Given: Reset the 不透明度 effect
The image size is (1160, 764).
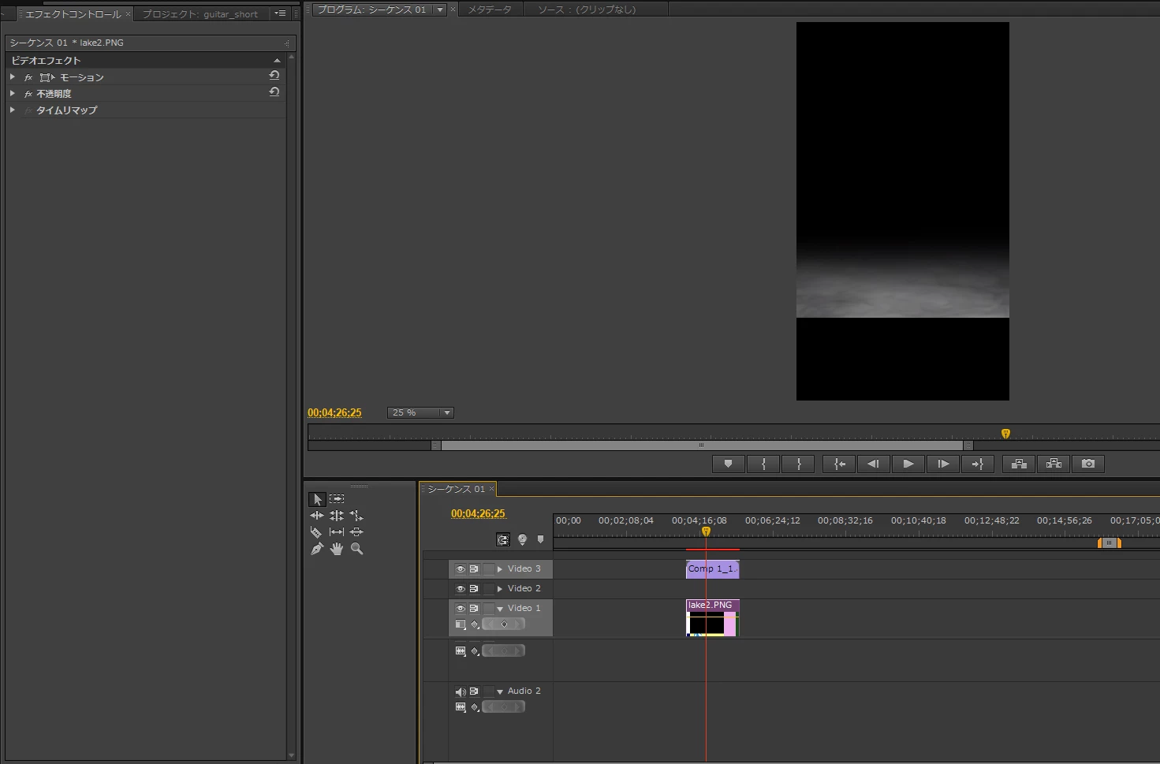Looking at the screenshot, I should click(274, 92).
